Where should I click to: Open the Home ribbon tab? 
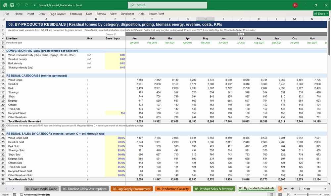pos(19,14)
